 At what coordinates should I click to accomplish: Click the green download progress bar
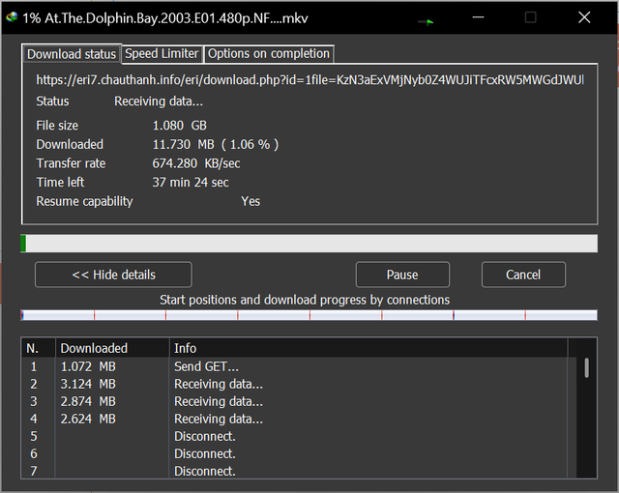point(309,244)
